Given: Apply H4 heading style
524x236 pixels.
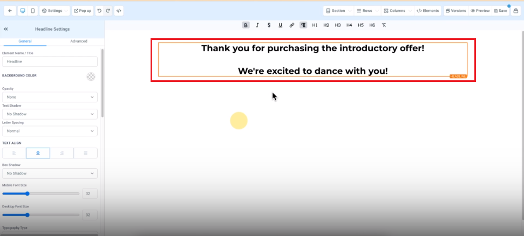Looking at the screenshot, I should 349,25.
